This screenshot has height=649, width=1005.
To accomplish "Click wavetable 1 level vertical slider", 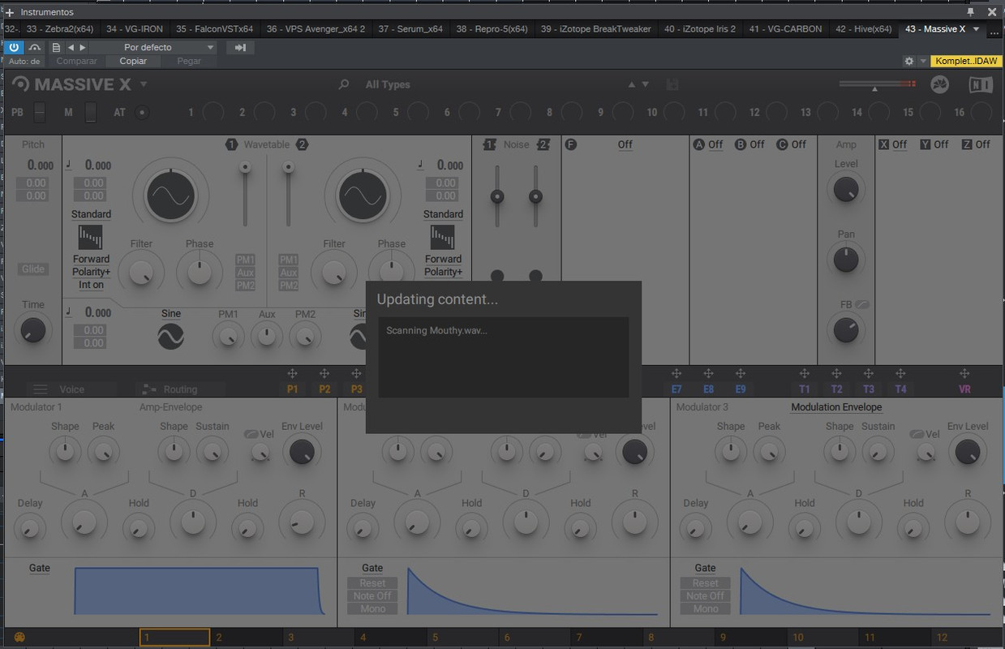I will click(245, 193).
